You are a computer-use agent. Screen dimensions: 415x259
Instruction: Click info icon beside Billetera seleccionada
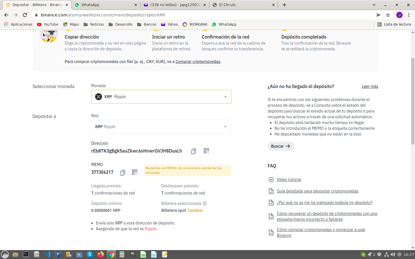pyautogui.click(x=205, y=203)
